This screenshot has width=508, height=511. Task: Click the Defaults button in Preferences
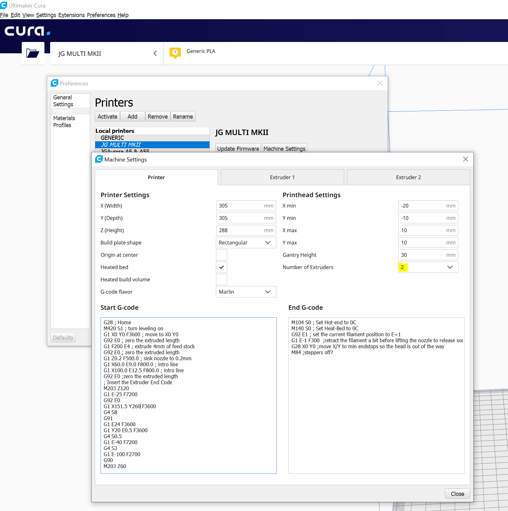63,338
